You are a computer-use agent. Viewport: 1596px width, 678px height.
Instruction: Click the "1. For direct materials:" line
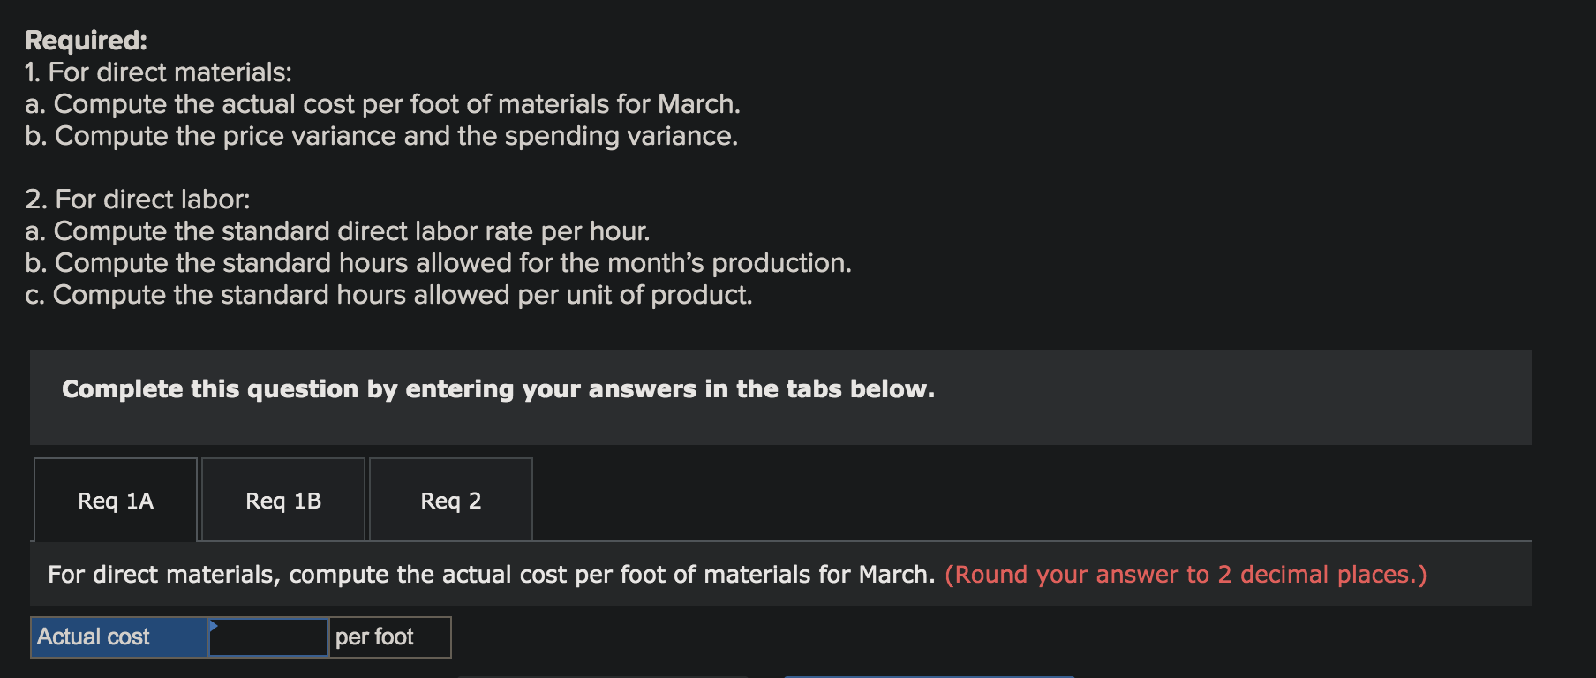tap(159, 72)
